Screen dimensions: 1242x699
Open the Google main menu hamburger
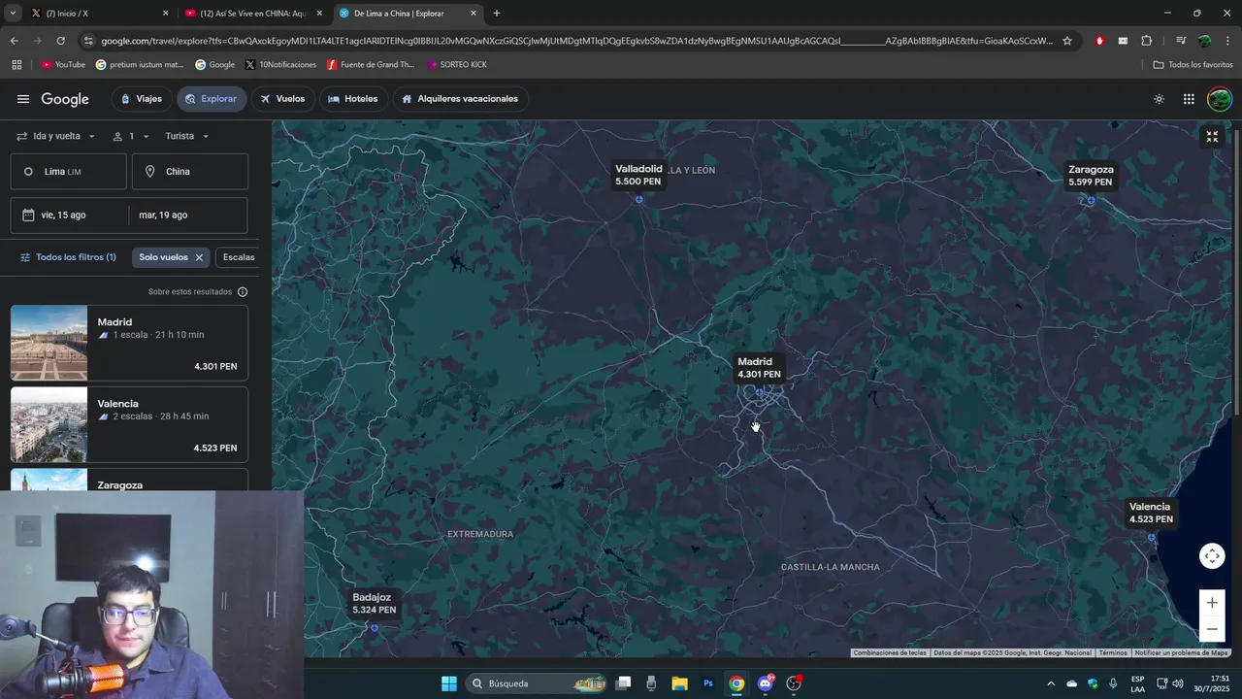pos(23,99)
